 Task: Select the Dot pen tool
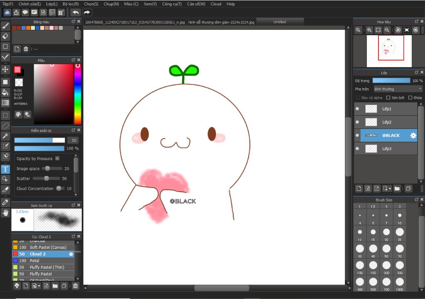click(x=5, y=57)
